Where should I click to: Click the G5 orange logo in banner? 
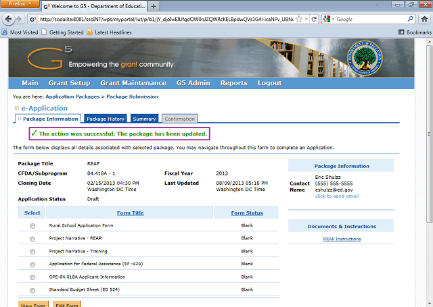(x=49, y=57)
